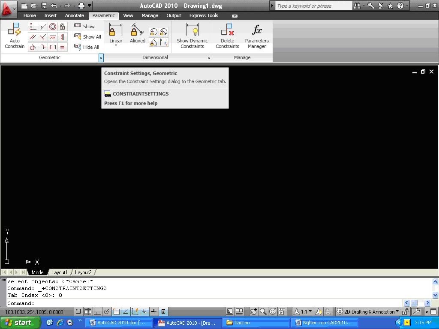The height and width of the screenshot is (329, 439).
Task: Apply the Parallel geometric constraint
Action: [x=33, y=37]
